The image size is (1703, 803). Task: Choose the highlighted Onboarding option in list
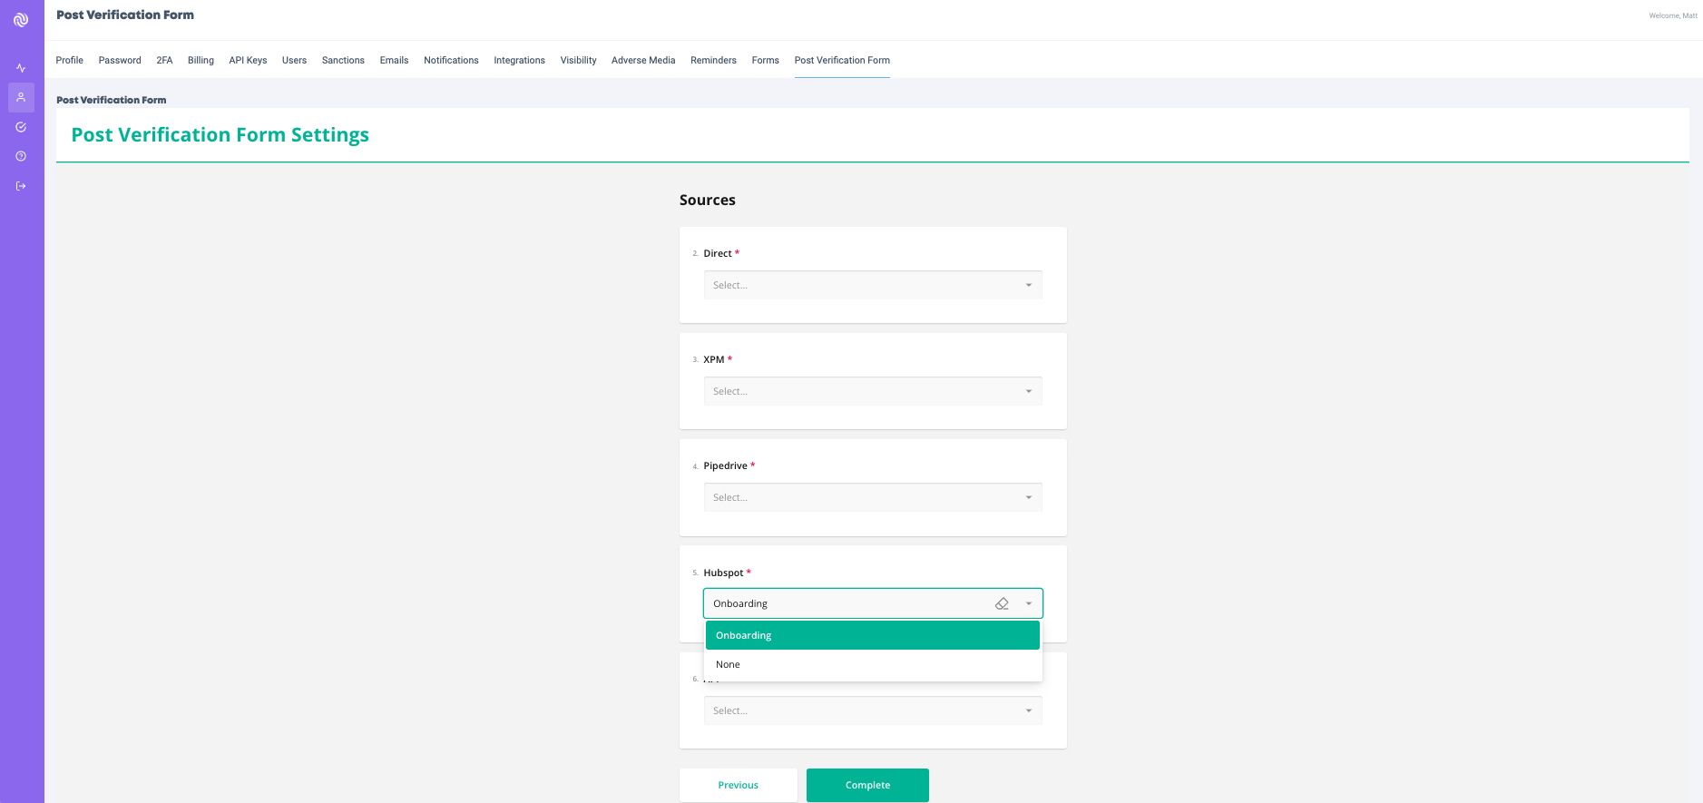click(x=873, y=635)
